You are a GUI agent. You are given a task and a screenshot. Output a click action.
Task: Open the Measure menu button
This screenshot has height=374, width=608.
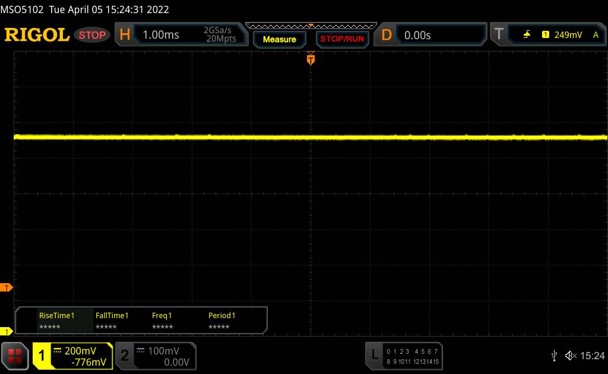coord(279,40)
